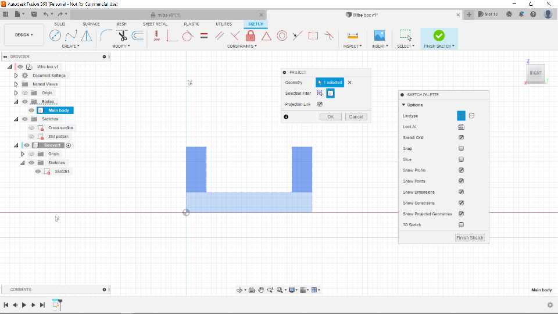This screenshot has height=314, width=558.
Task: Uncheck the Projection Link checkbox
Action: pos(320,104)
